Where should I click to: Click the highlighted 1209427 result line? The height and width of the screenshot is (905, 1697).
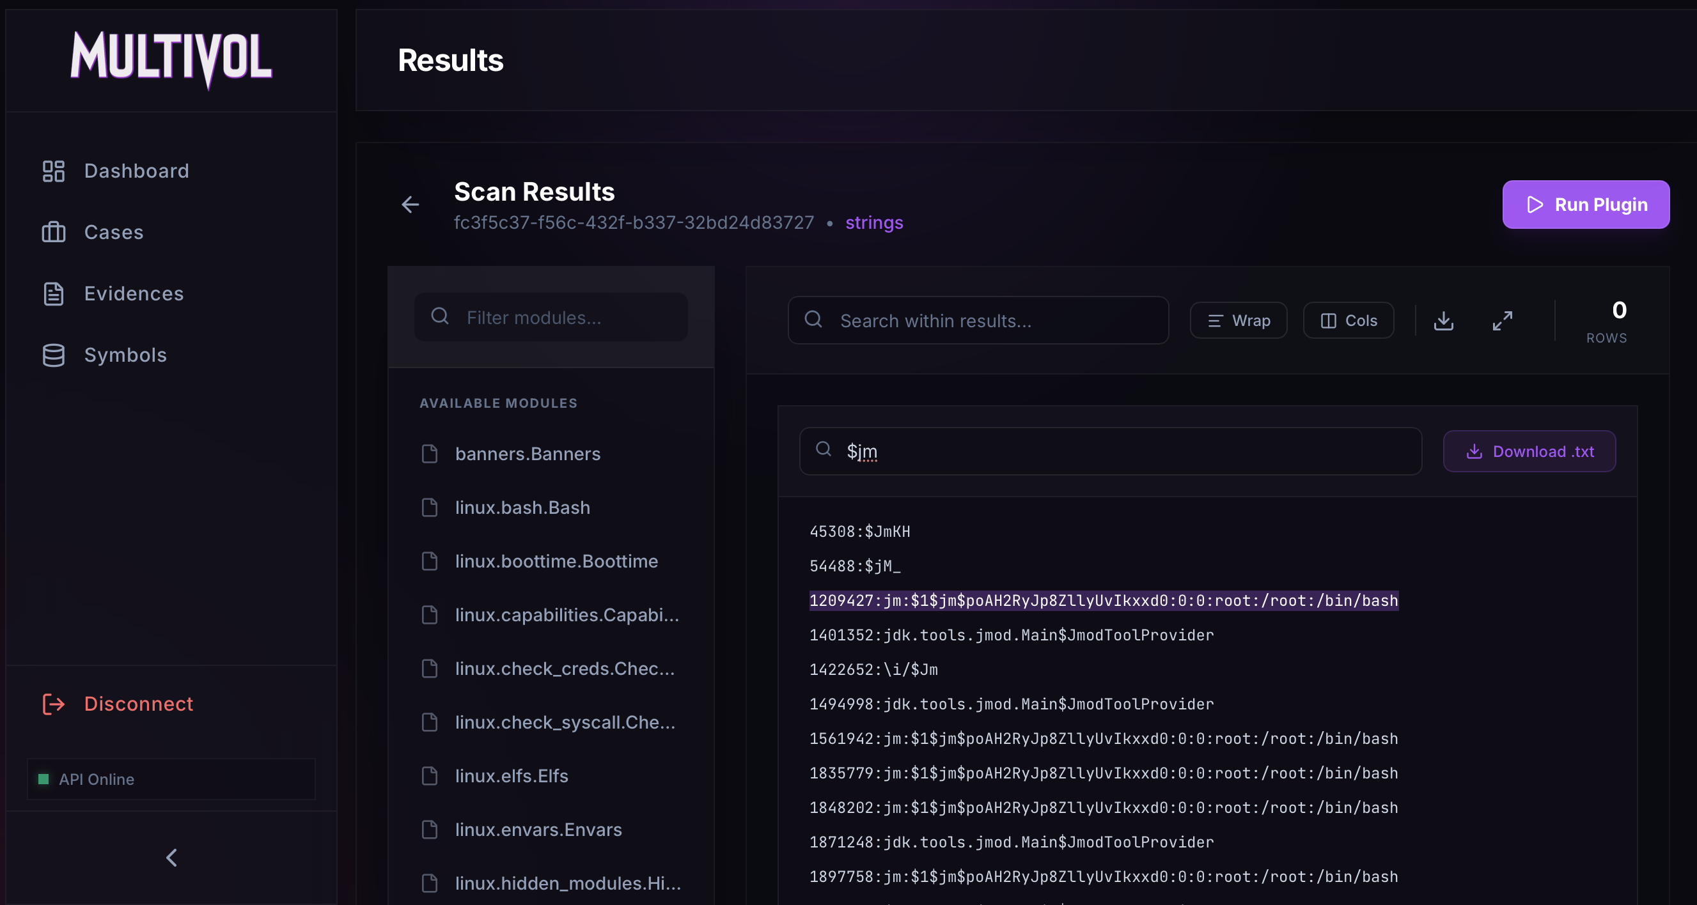pyautogui.click(x=1104, y=601)
